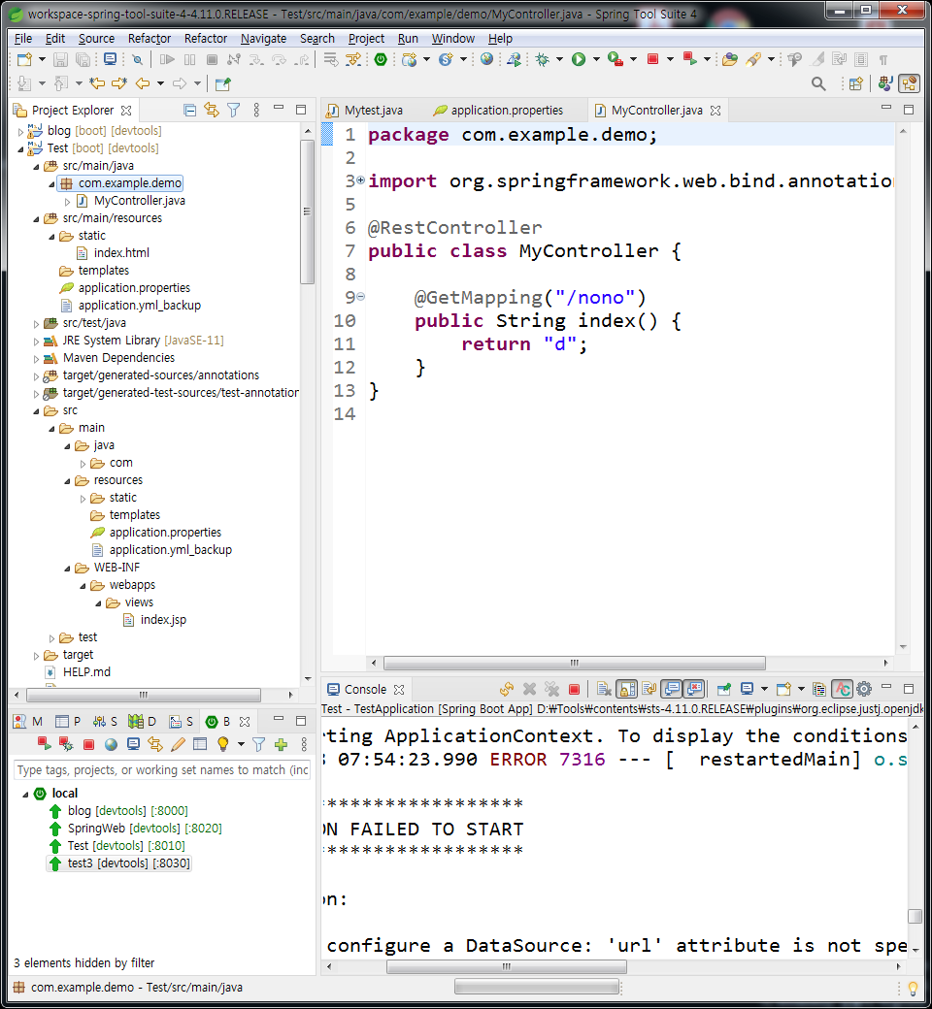
Task: Click Console settings gear icon
Action: (864, 689)
